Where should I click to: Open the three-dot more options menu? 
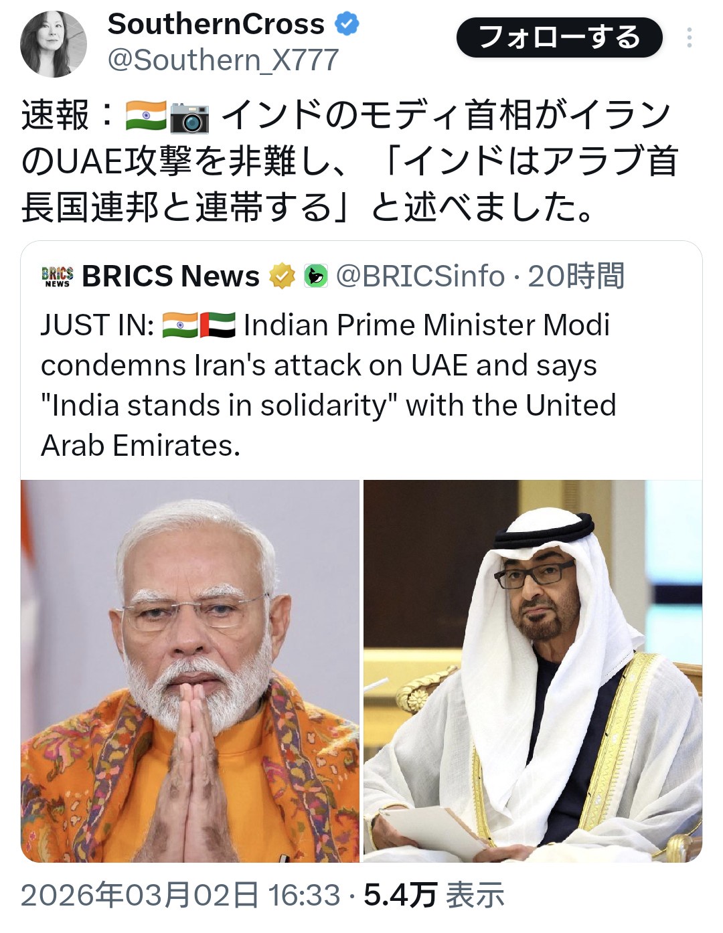point(689,37)
